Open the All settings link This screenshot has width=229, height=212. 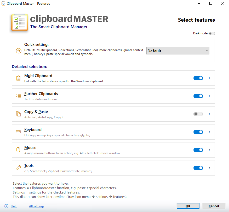37,206
